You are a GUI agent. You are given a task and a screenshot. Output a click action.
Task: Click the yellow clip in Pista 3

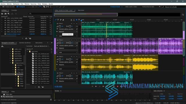coord(107,62)
